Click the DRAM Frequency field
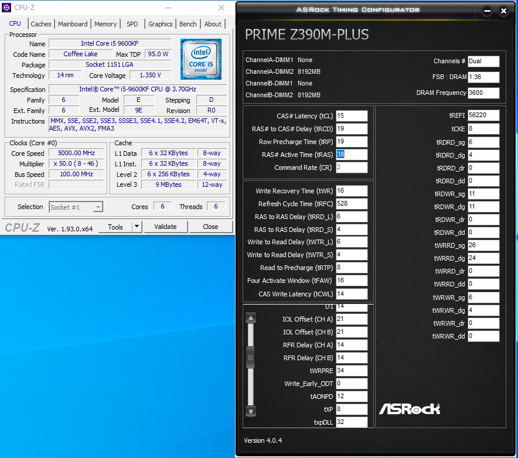This screenshot has width=518, height=458. click(483, 93)
